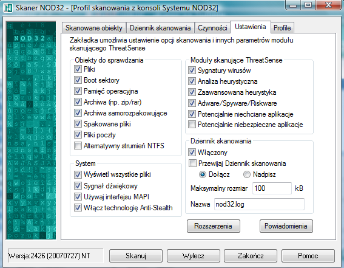Image resolution: width=344 pixels, height=268 pixels.
Task: Minimize the Skaner NOD32 window
Action: pos(293,5)
